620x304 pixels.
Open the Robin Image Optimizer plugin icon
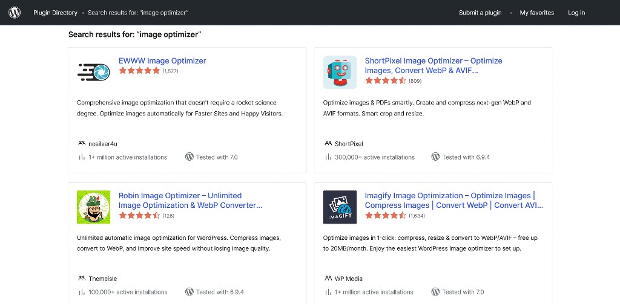93,207
